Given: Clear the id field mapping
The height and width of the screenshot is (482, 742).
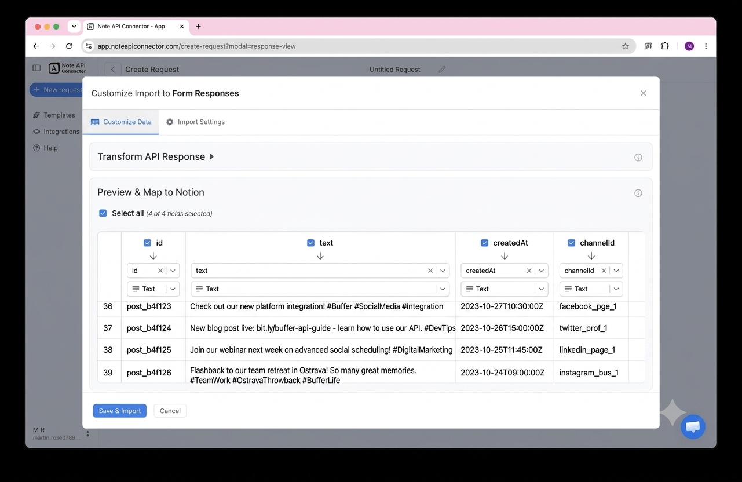Looking at the screenshot, I should (x=160, y=271).
